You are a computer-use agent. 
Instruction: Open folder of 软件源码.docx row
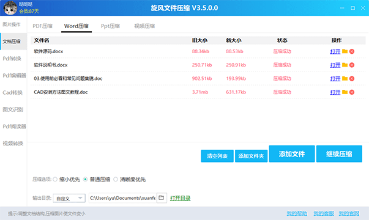pos(345,51)
